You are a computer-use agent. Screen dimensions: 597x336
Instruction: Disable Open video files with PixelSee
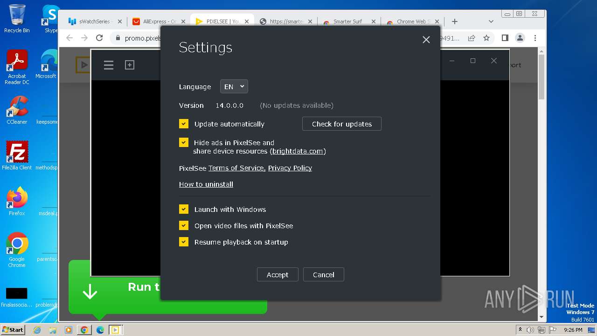(x=184, y=225)
